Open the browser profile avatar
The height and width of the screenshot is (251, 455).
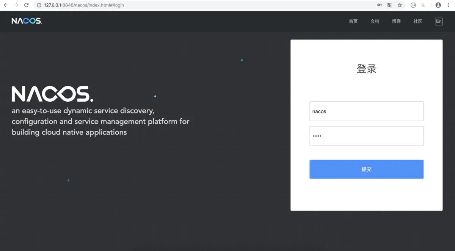pyautogui.click(x=438, y=5)
